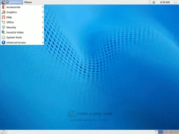Click the Sound & Video icon
Viewport: 179px width, 134px height.
(x=3, y=32)
